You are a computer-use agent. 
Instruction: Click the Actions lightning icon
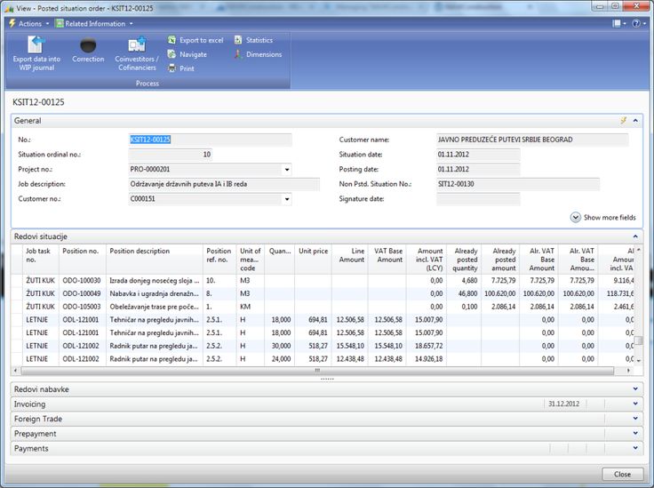click(x=12, y=23)
